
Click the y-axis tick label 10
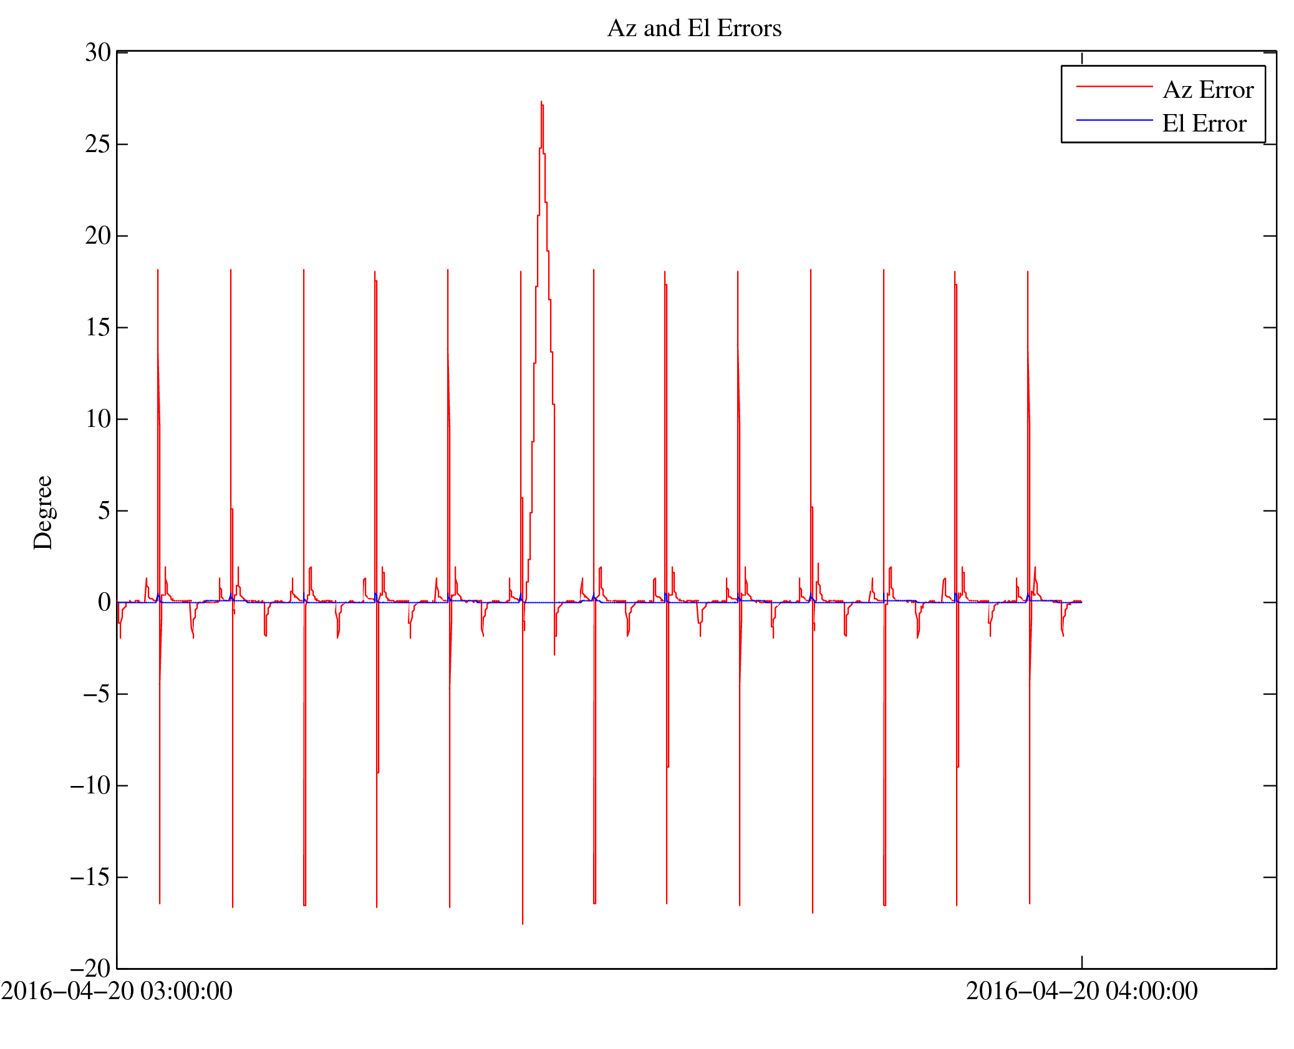[98, 419]
